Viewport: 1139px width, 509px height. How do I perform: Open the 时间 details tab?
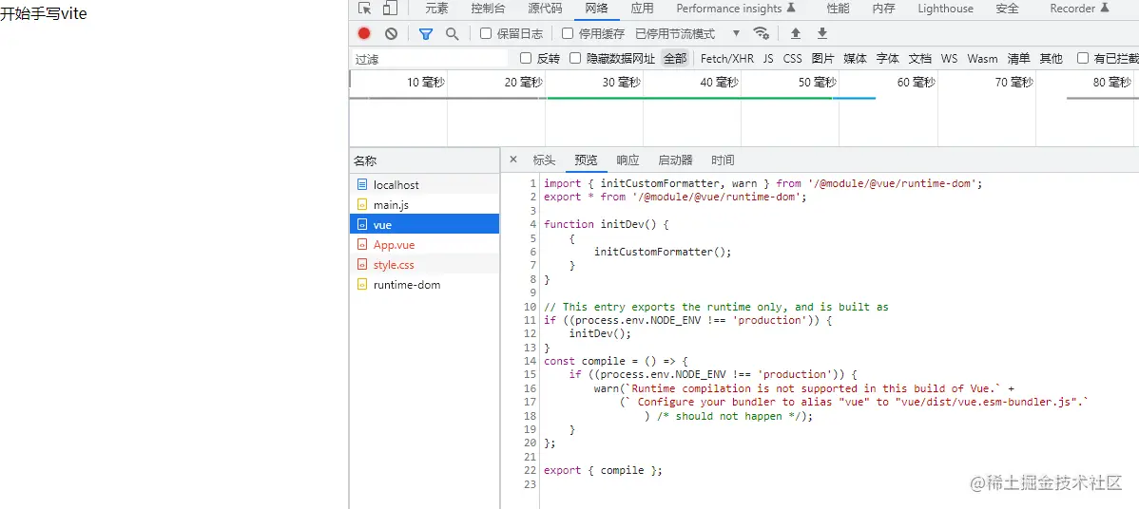(723, 160)
